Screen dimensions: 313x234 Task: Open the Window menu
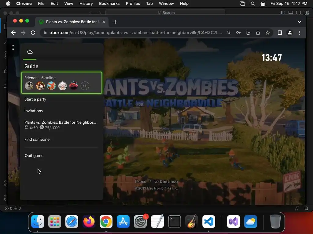(166, 4)
